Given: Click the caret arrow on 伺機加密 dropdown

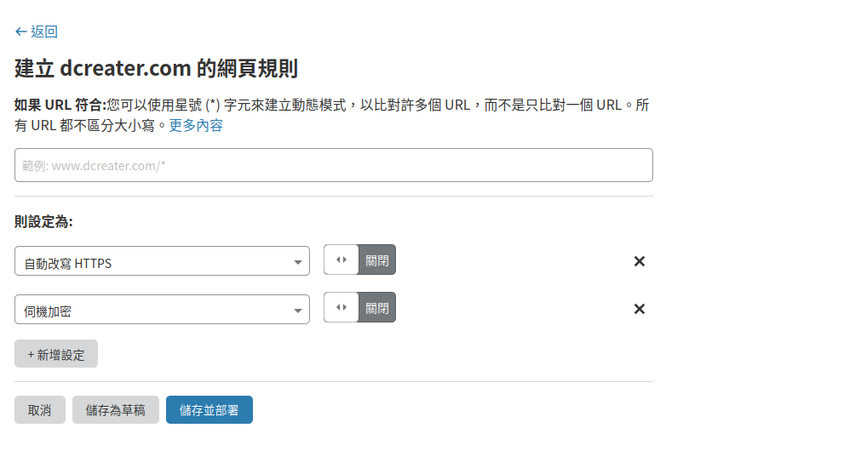Looking at the screenshot, I should click(298, 311).
